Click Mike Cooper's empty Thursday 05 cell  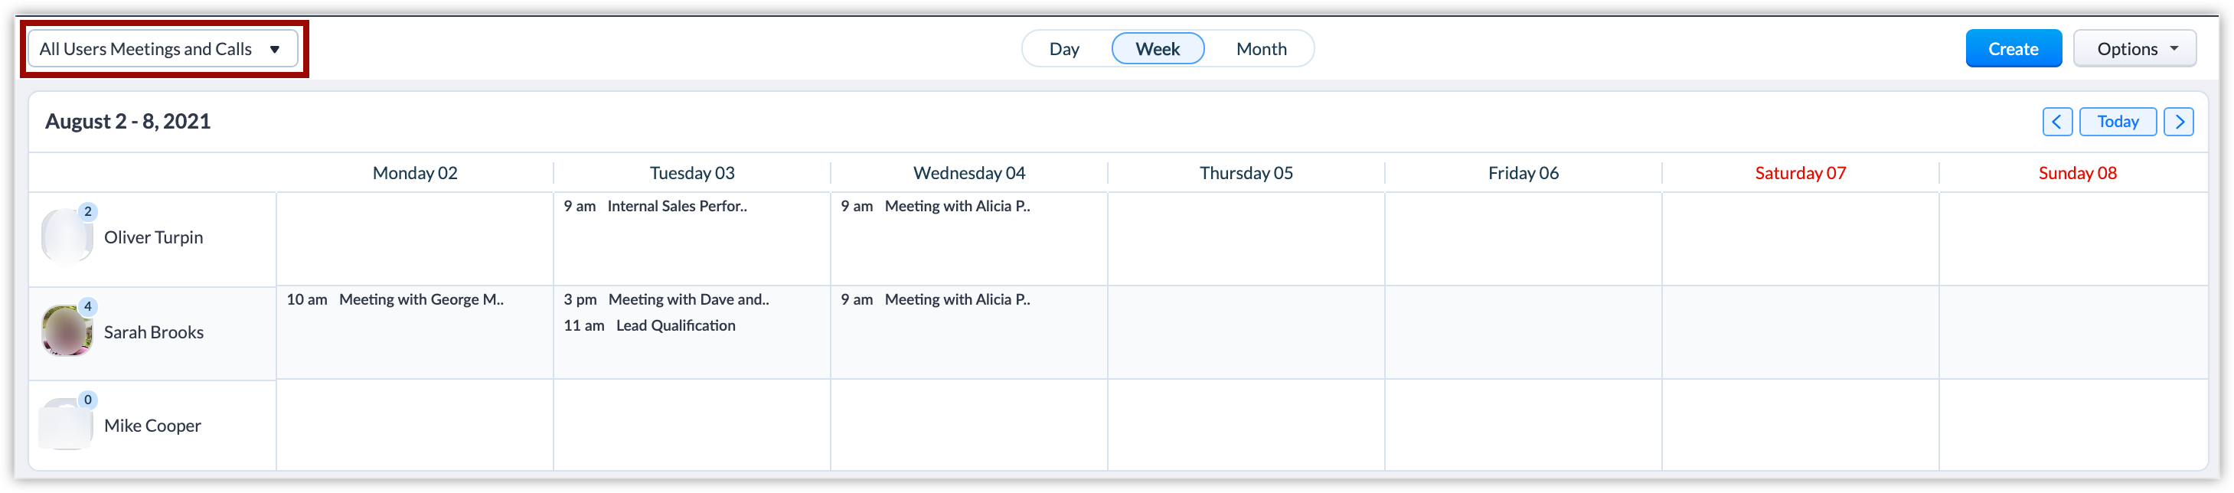tap(1246, 426)
